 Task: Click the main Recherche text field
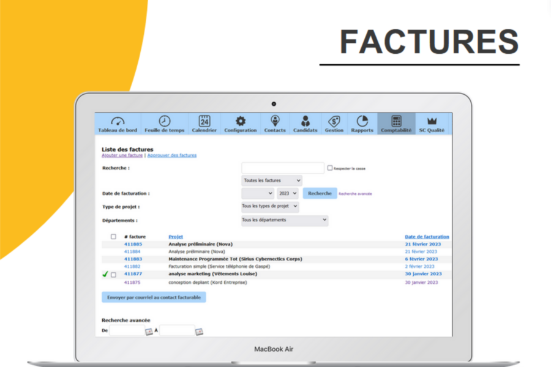coord(282,168)
